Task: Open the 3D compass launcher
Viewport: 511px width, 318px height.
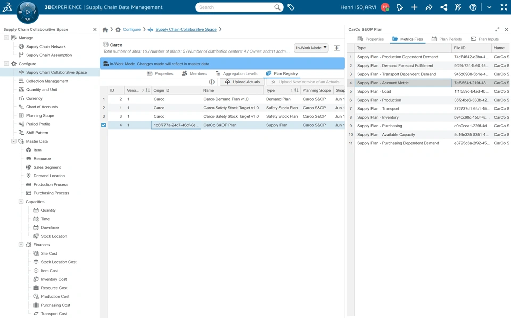Action: 27,12
